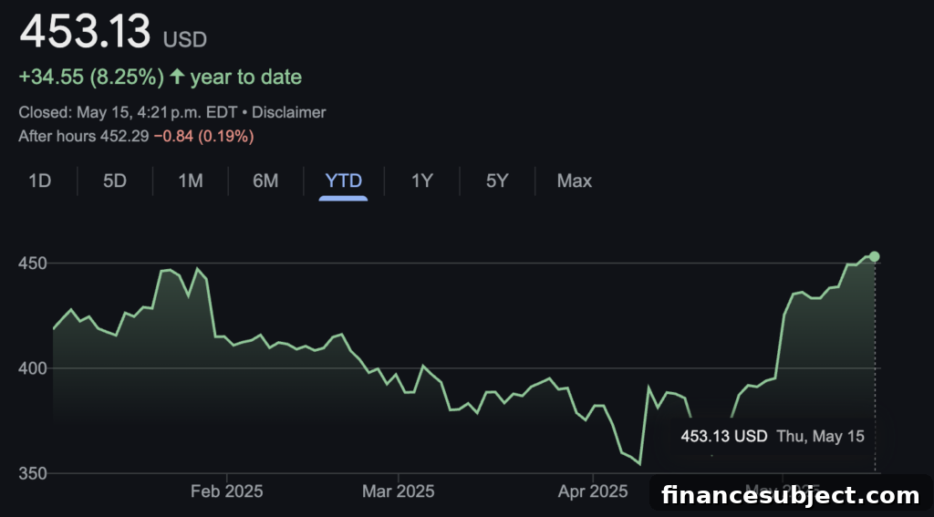Click the 350 y-axis label

[32, 474]
